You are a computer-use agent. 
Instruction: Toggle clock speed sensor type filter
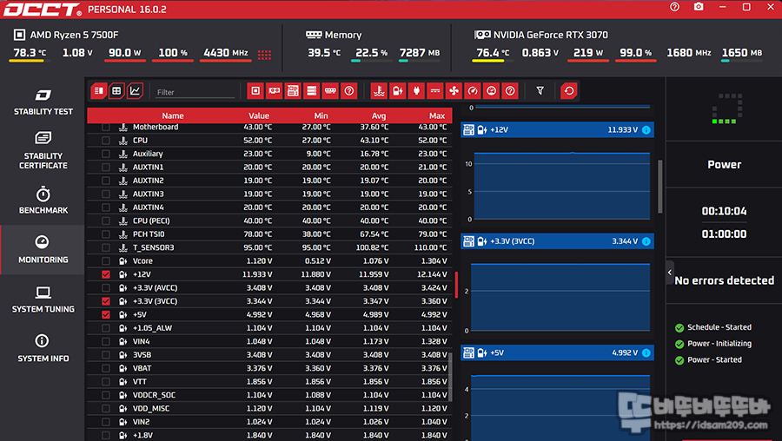tap(473, 90)
